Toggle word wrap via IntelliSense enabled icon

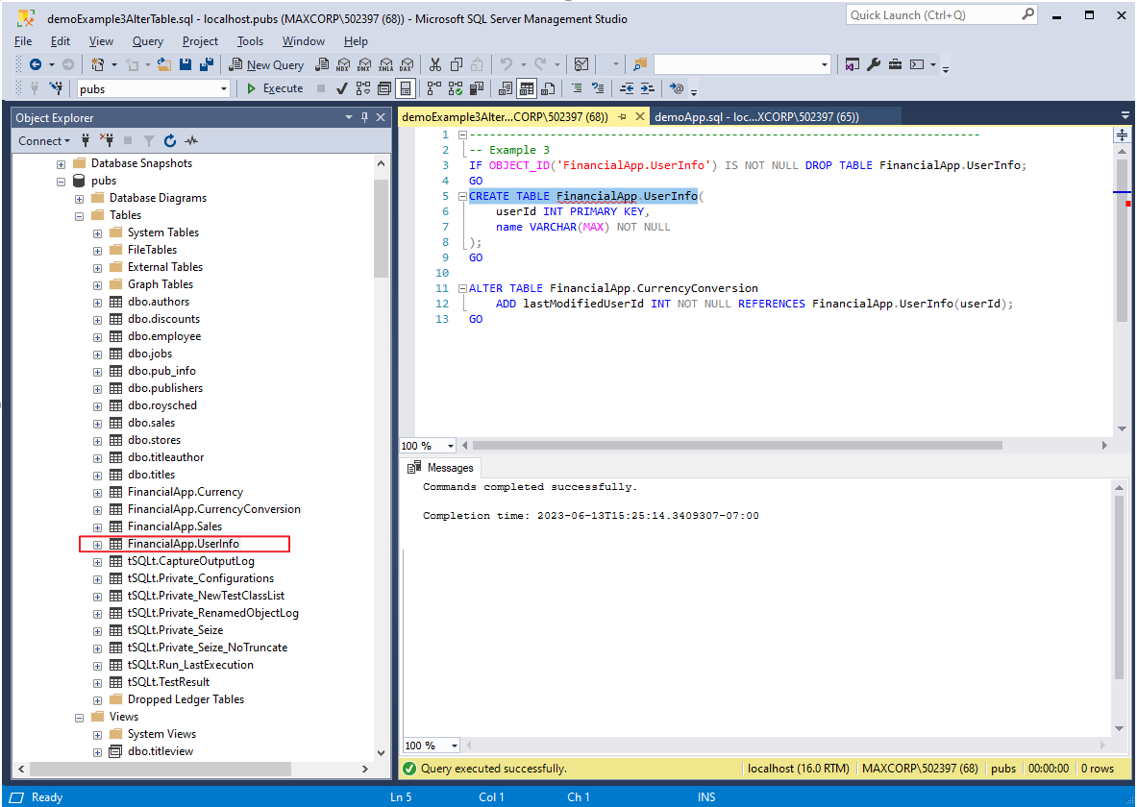click(407, 88)
